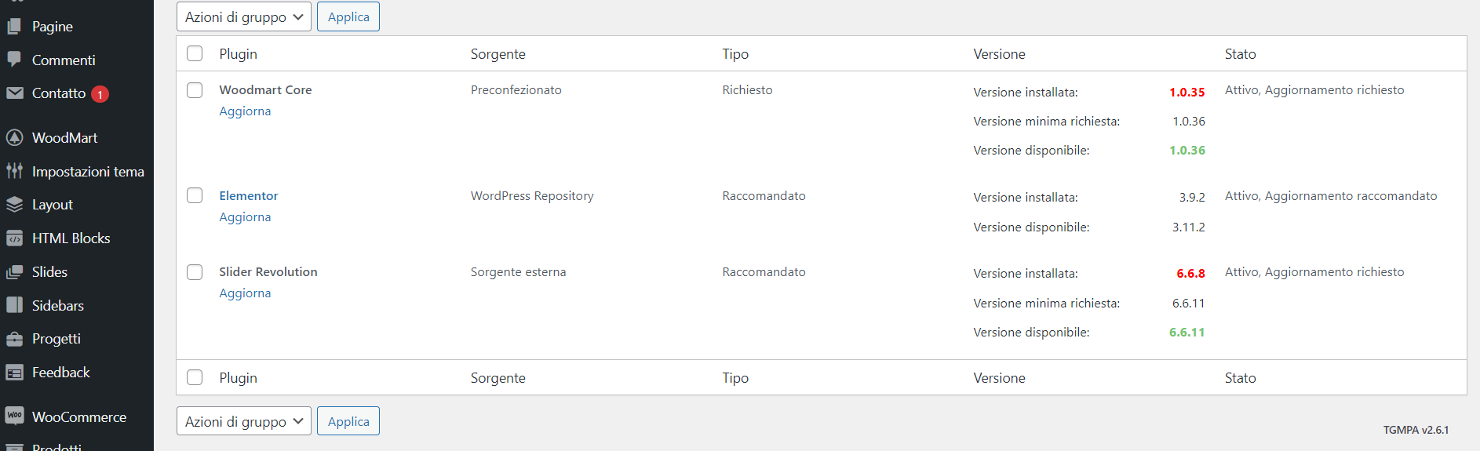Image resolution: width=1480 pixels, height=451 pixels.
Task: Click the Commenti speech bubble icon
Action: (14, 60)
